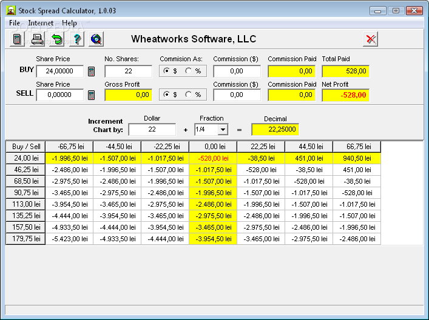The image size is (429, 320).
Task: Open help via question mark icon
Action: pos(77,39)
